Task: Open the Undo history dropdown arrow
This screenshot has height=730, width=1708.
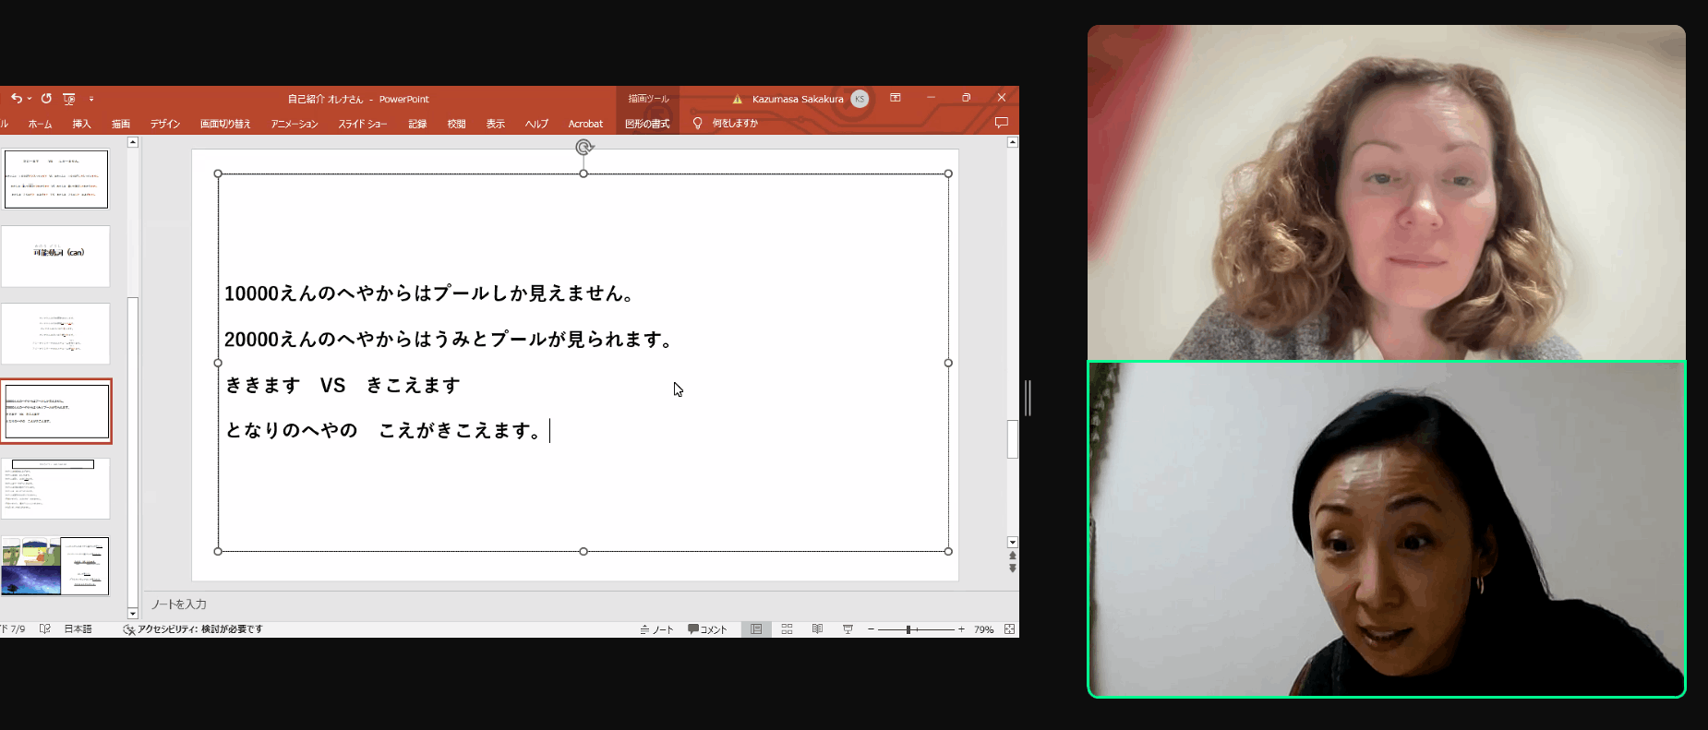Action: pos(30,99)
